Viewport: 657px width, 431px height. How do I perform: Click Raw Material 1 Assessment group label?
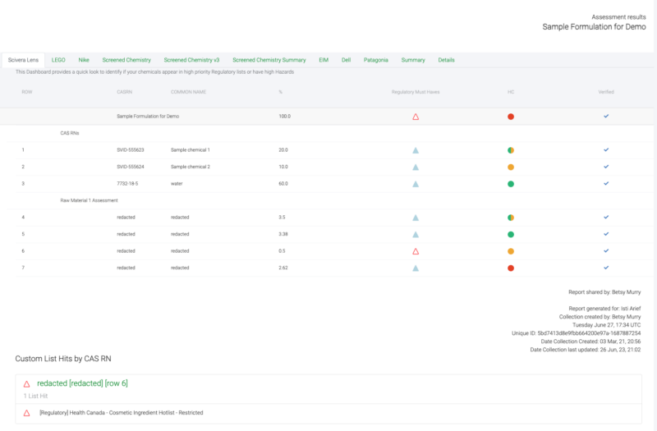click(x=89, y=200)
